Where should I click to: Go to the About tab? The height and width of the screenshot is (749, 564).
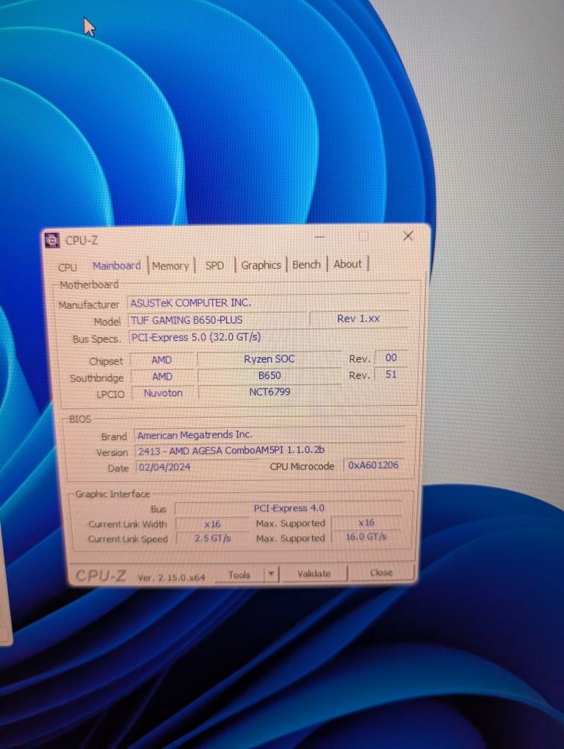[x=347, y=264]
